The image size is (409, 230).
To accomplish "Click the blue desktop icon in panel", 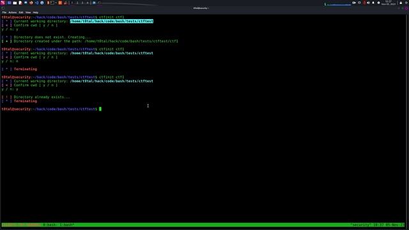I will pyautogui.click(x=9, y=3).
